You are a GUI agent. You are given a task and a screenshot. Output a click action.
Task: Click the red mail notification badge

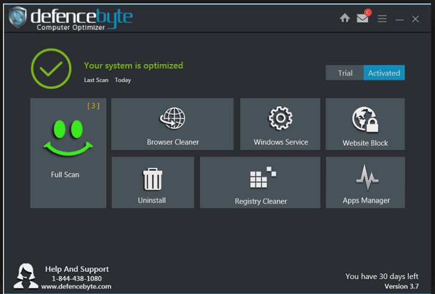(x=368, y=12)
